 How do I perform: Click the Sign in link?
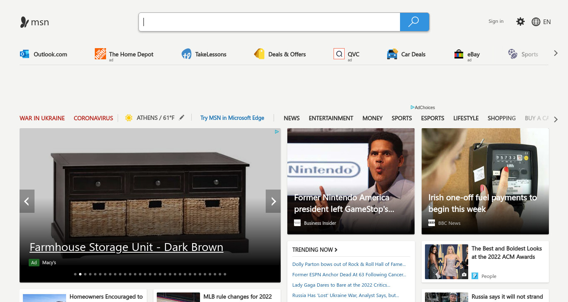pos(496,21)
